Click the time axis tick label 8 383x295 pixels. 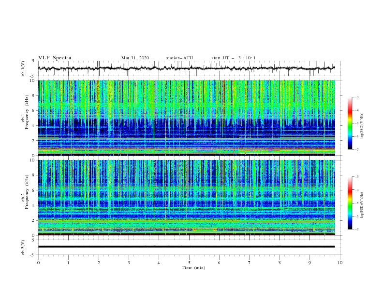(x=280, y=263)
